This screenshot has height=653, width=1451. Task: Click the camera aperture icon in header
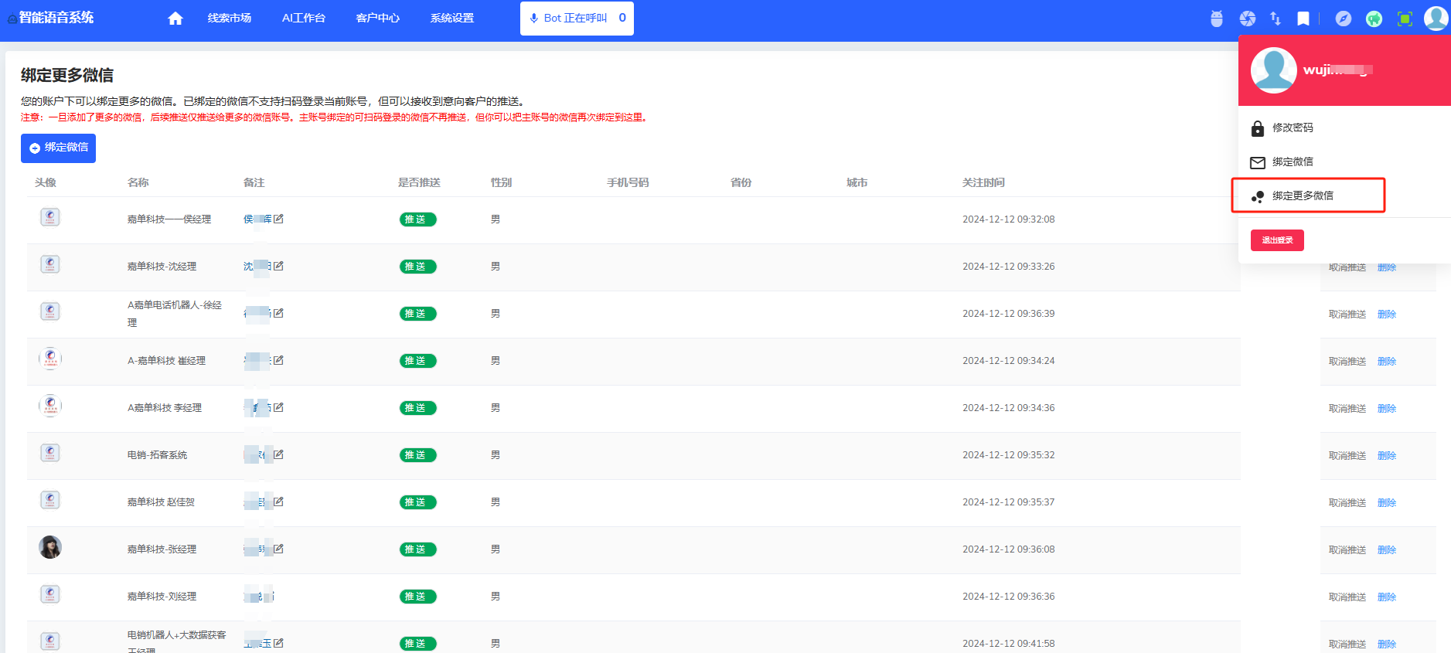(x=1247, y=19)
